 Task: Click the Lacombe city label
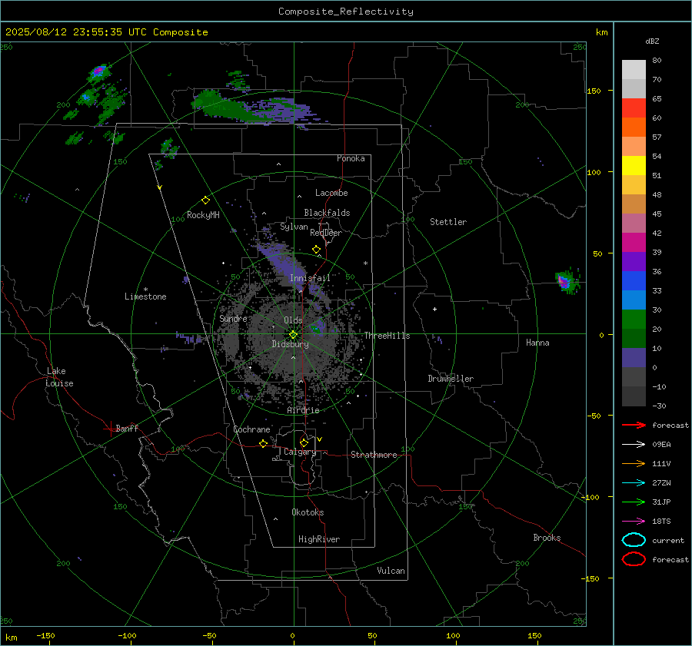pos(331,193)
